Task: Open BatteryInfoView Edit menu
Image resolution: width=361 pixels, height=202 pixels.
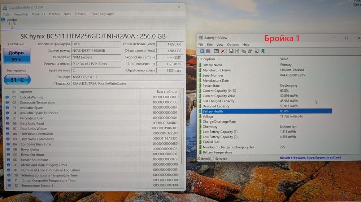Action: click(210, 45)
